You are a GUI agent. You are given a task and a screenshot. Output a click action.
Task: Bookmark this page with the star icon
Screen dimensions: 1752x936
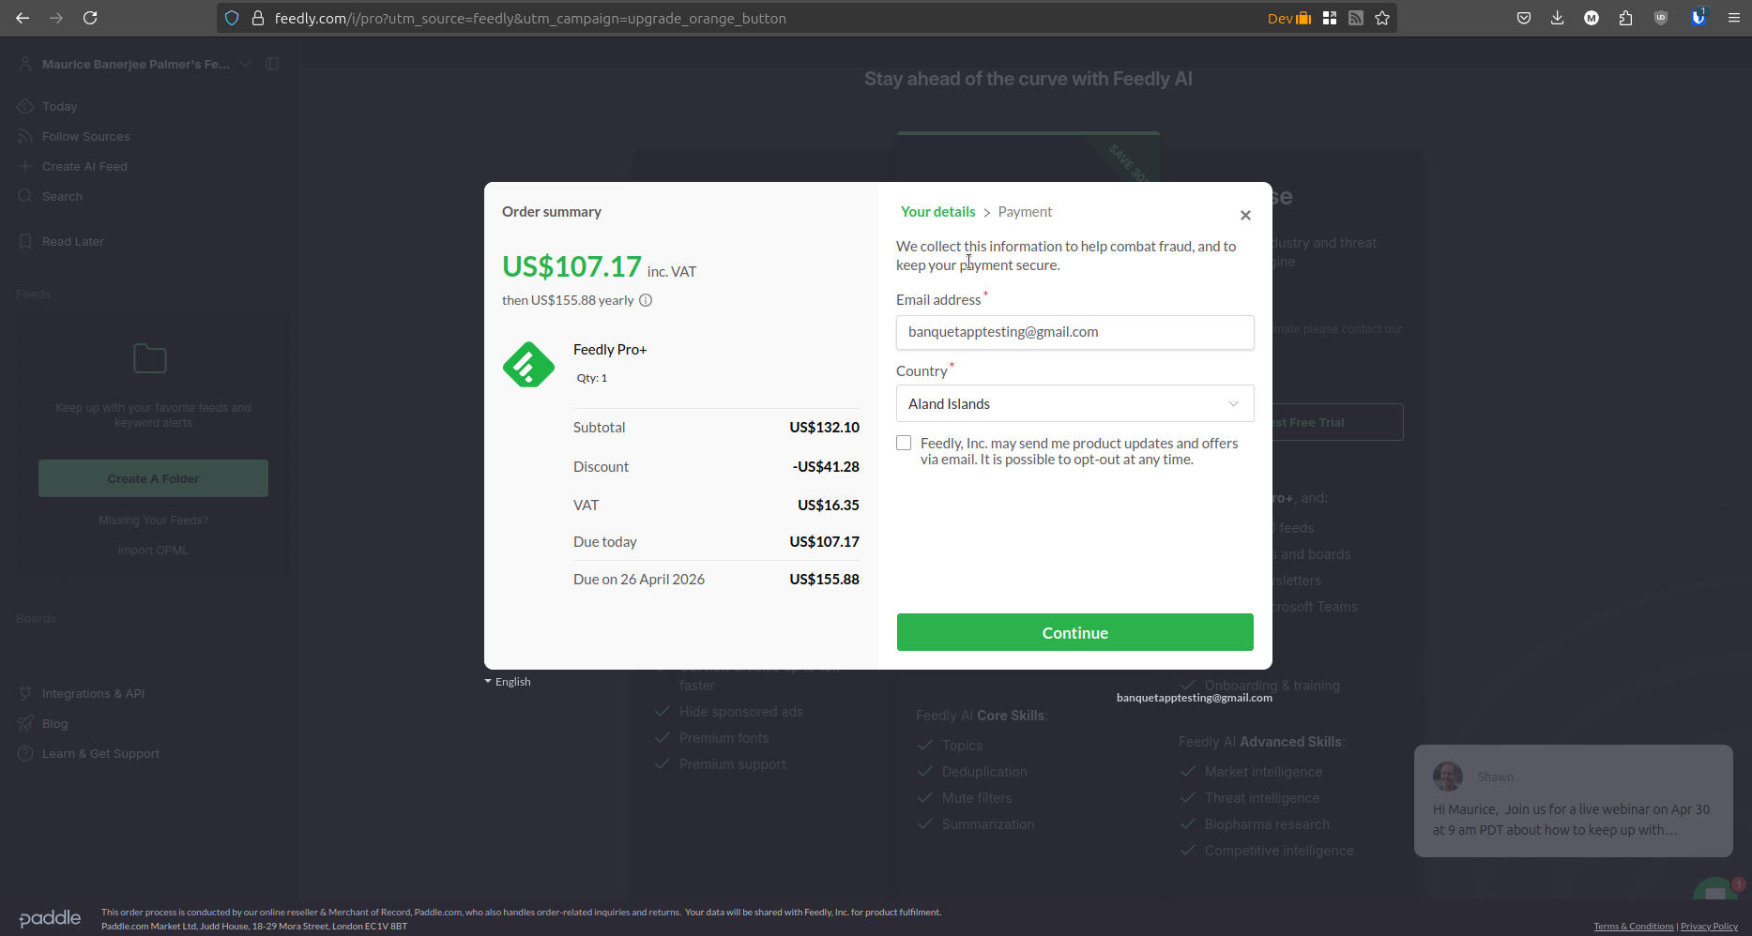[1382, 18]
